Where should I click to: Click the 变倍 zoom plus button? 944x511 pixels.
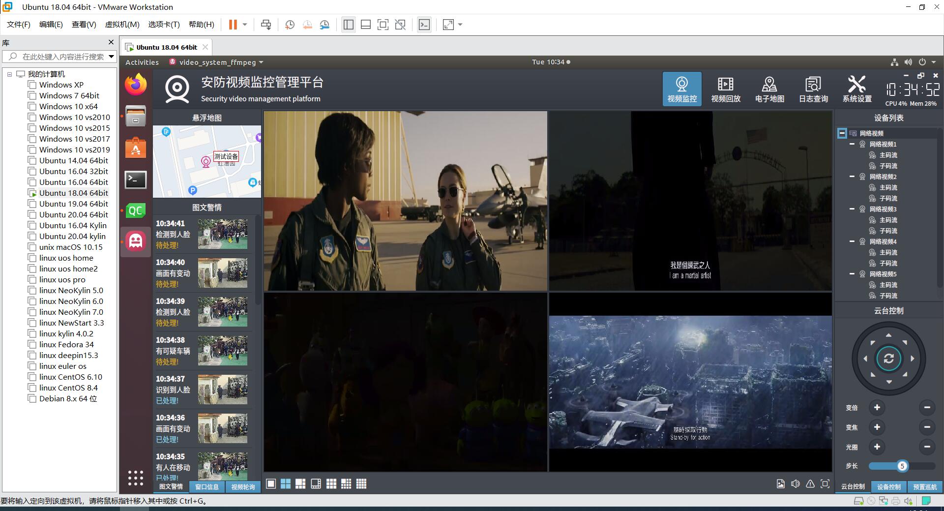877,408
